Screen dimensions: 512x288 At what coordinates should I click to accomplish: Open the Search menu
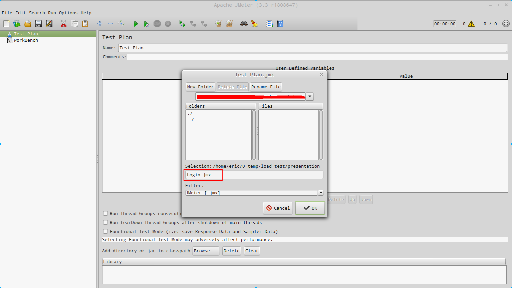click(37, 13)
